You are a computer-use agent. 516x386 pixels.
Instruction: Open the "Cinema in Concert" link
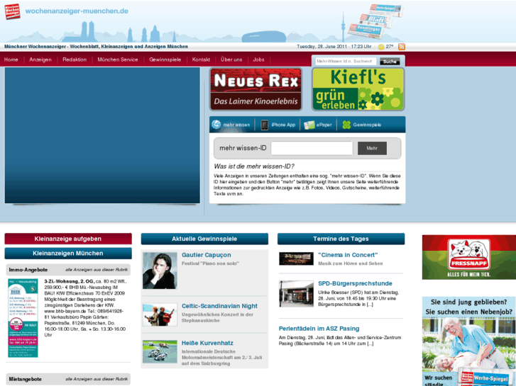[348, 255]
